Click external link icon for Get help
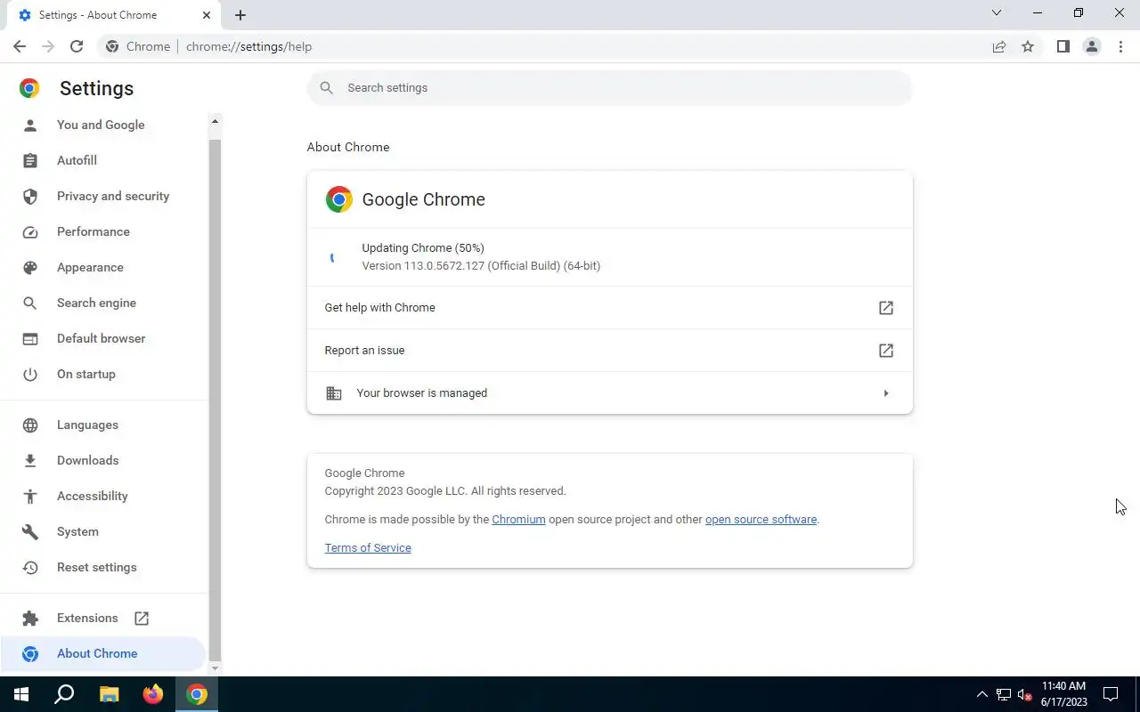 coord(886,308)
